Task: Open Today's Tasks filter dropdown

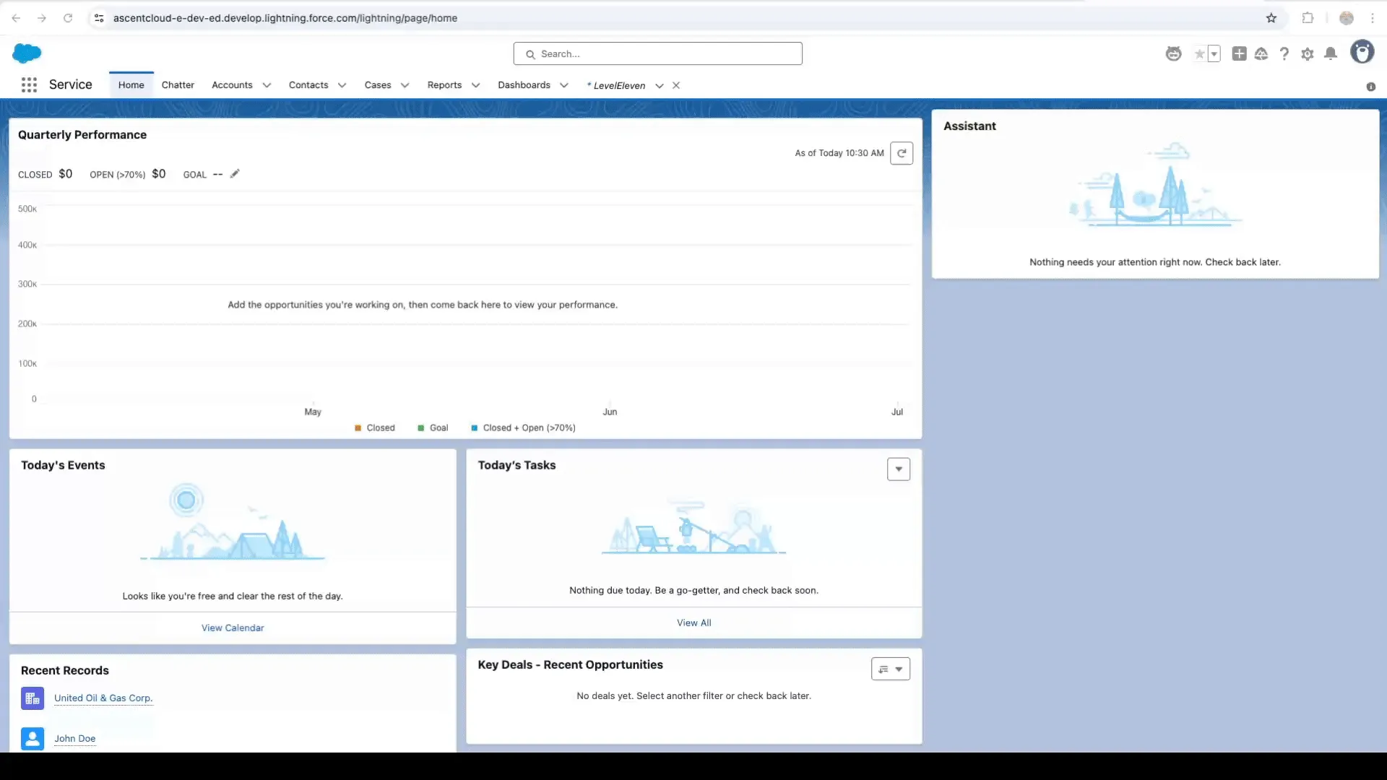Action: point(899,469)
